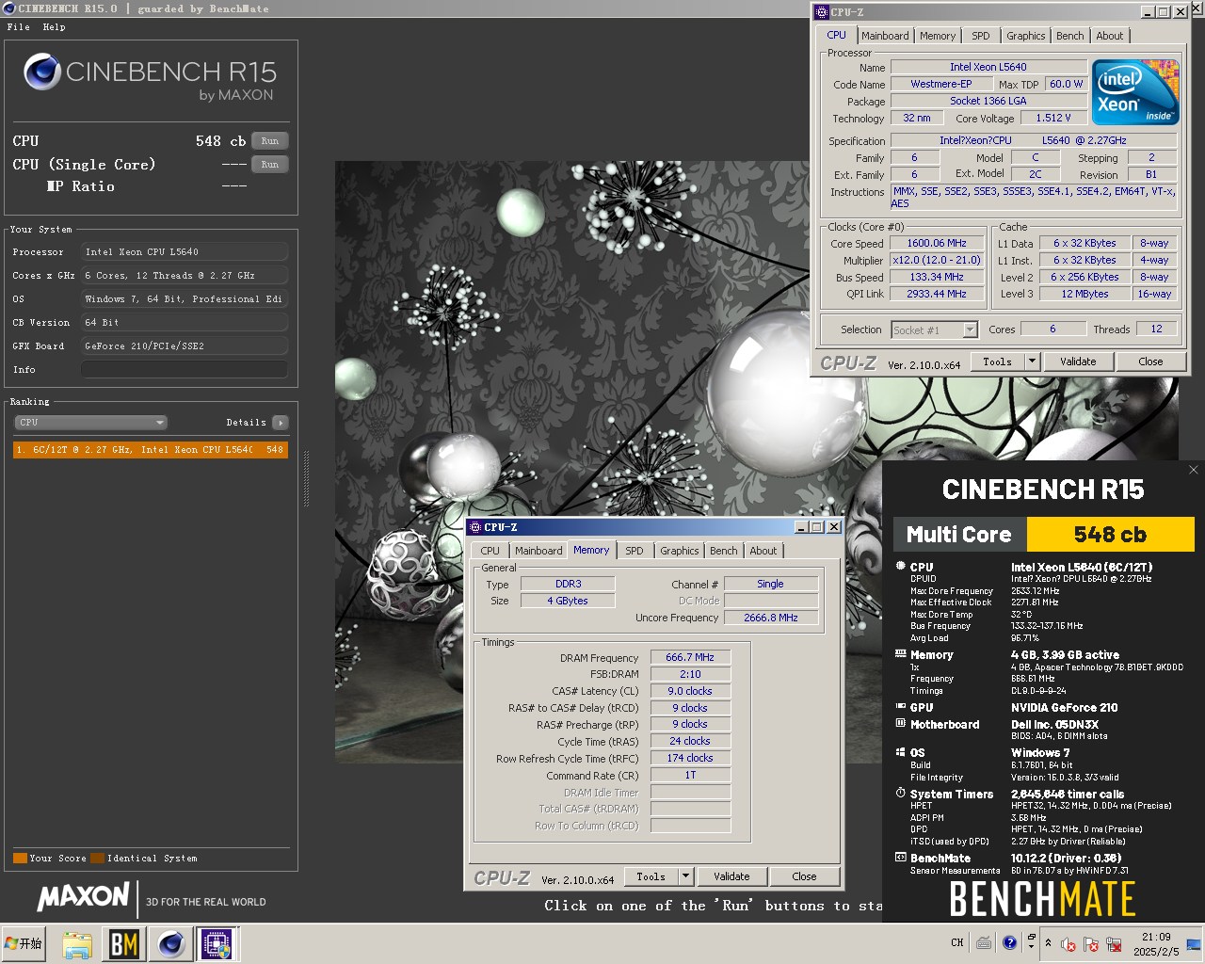Open Windows Explorer from the taskbar

pos(77,944)
